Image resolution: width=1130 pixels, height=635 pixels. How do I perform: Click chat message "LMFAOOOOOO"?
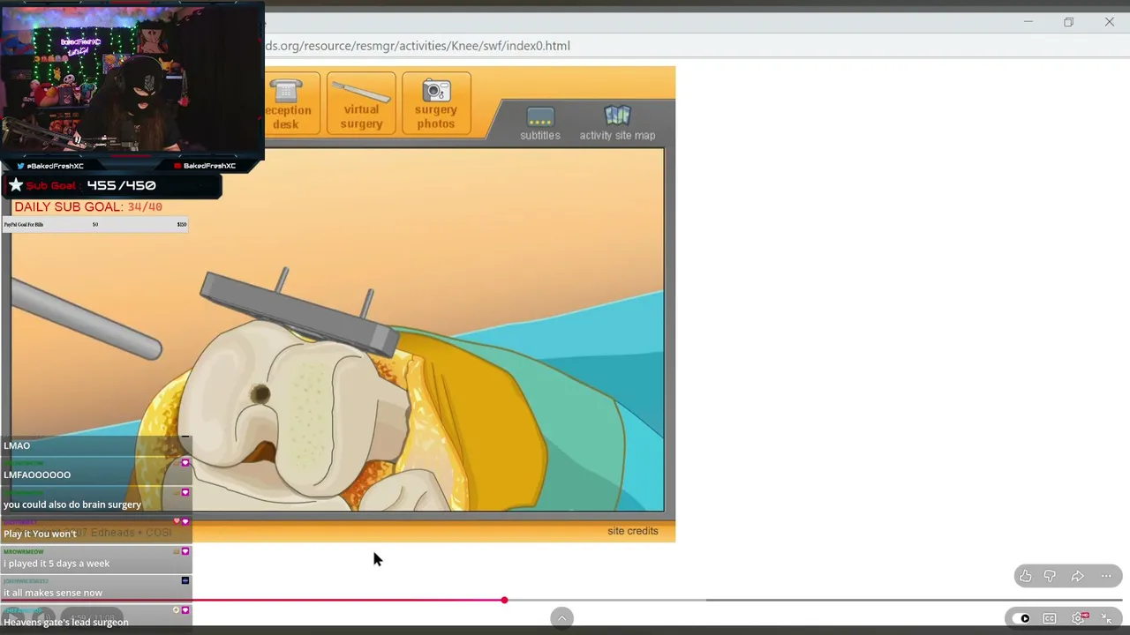pos(37,474)
